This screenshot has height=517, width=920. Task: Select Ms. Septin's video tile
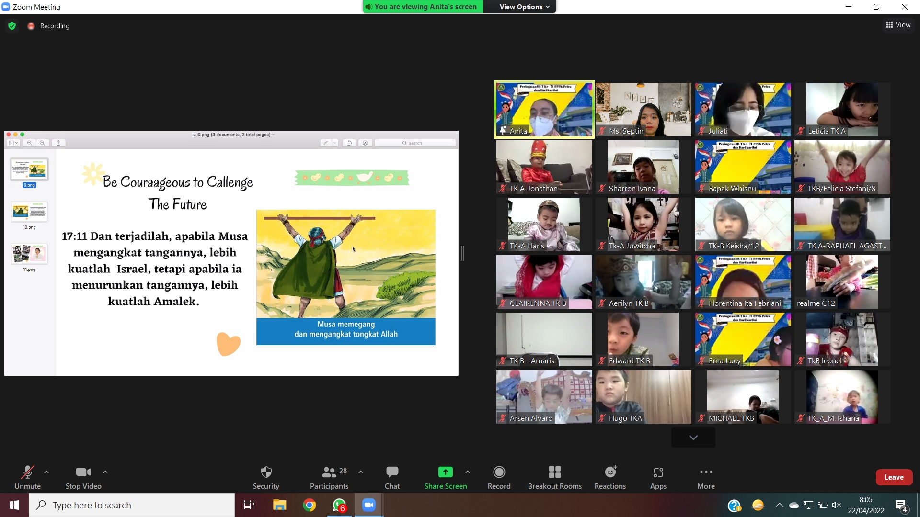(x=644, y=110)
